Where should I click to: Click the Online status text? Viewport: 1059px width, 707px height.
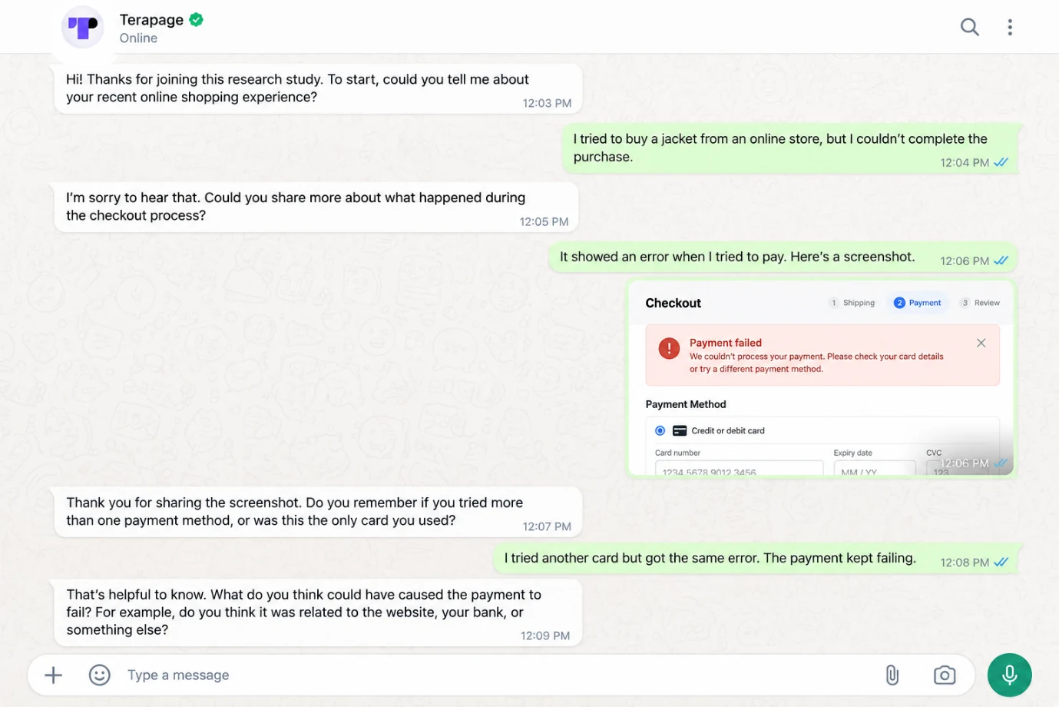click(138, 38)
